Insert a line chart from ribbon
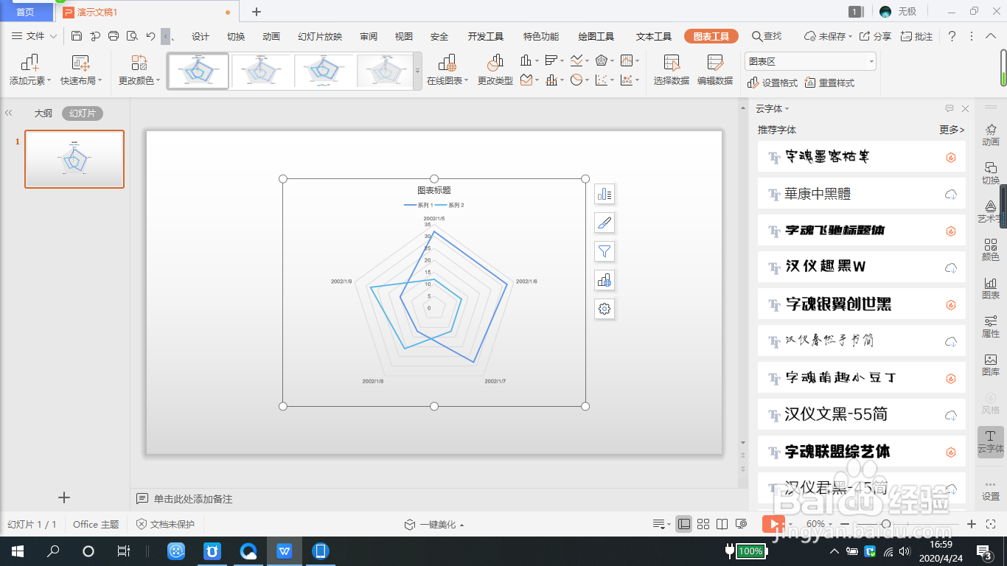Screen dimensions: 1007x566 [x=579, y=60]
